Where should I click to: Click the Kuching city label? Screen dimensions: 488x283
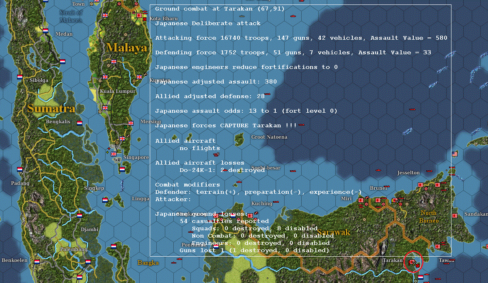261,204
